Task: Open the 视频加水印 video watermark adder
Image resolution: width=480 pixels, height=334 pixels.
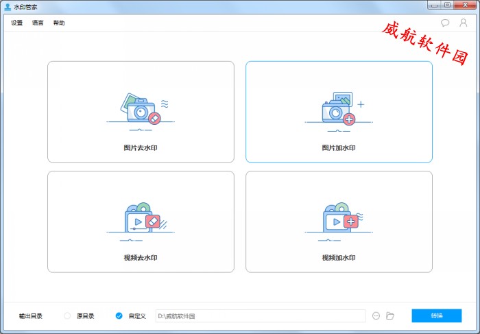Action: pos(339,222)
